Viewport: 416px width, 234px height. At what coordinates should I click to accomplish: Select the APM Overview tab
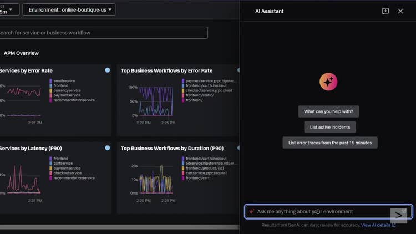click(21, 53)
